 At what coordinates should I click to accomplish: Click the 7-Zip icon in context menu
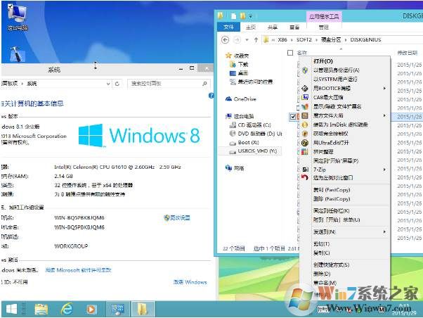tap(305, 170)
